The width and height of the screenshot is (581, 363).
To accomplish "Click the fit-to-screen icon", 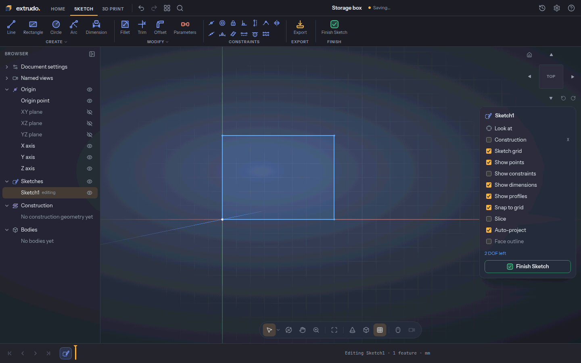I will tap(334, 330).
